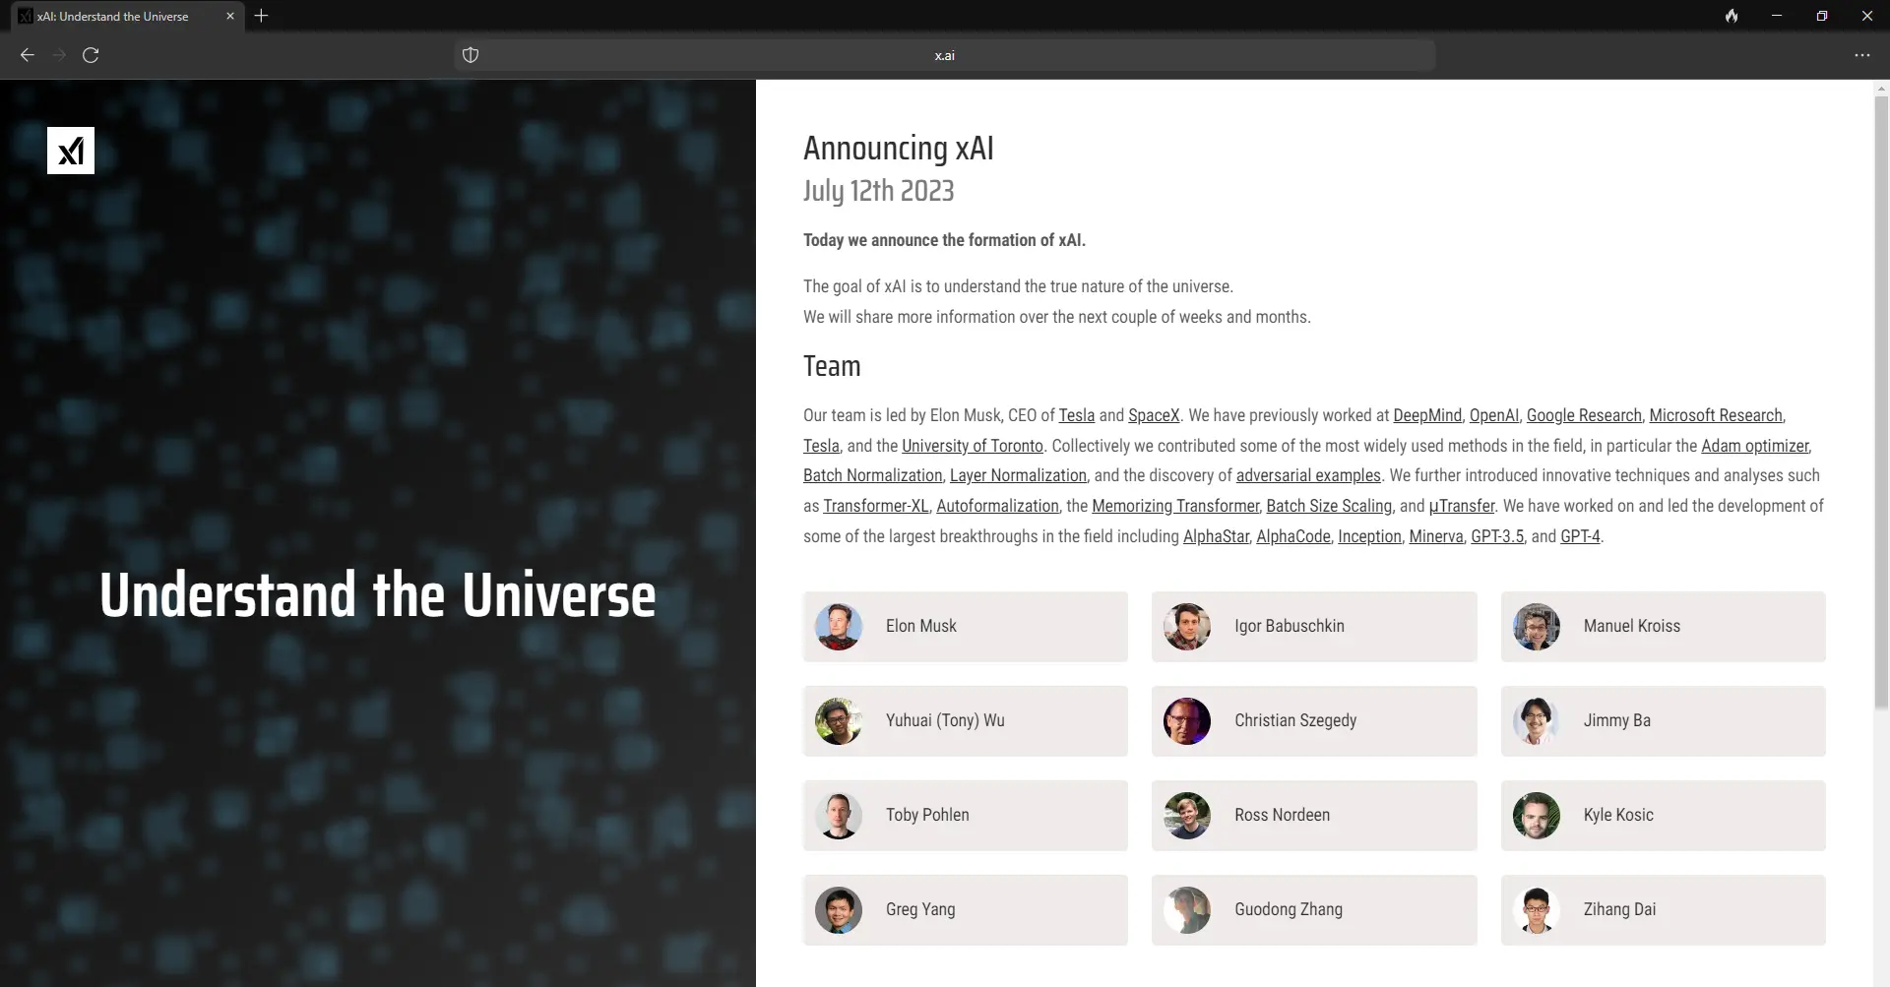The image size is (1890, 987).
Task: Open the Autoformalization link
Action: [x=997, y=506]
